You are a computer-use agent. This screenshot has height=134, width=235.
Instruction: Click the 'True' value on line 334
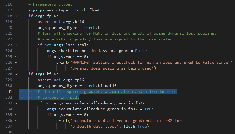coord(149,109)
